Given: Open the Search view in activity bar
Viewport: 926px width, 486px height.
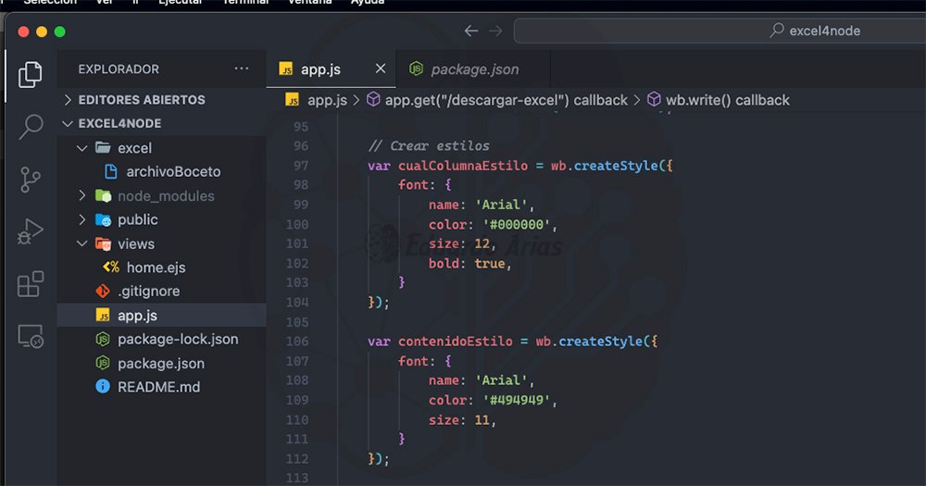Looking at the screenshot, I should pyautogui.click(x=31, y=127).
